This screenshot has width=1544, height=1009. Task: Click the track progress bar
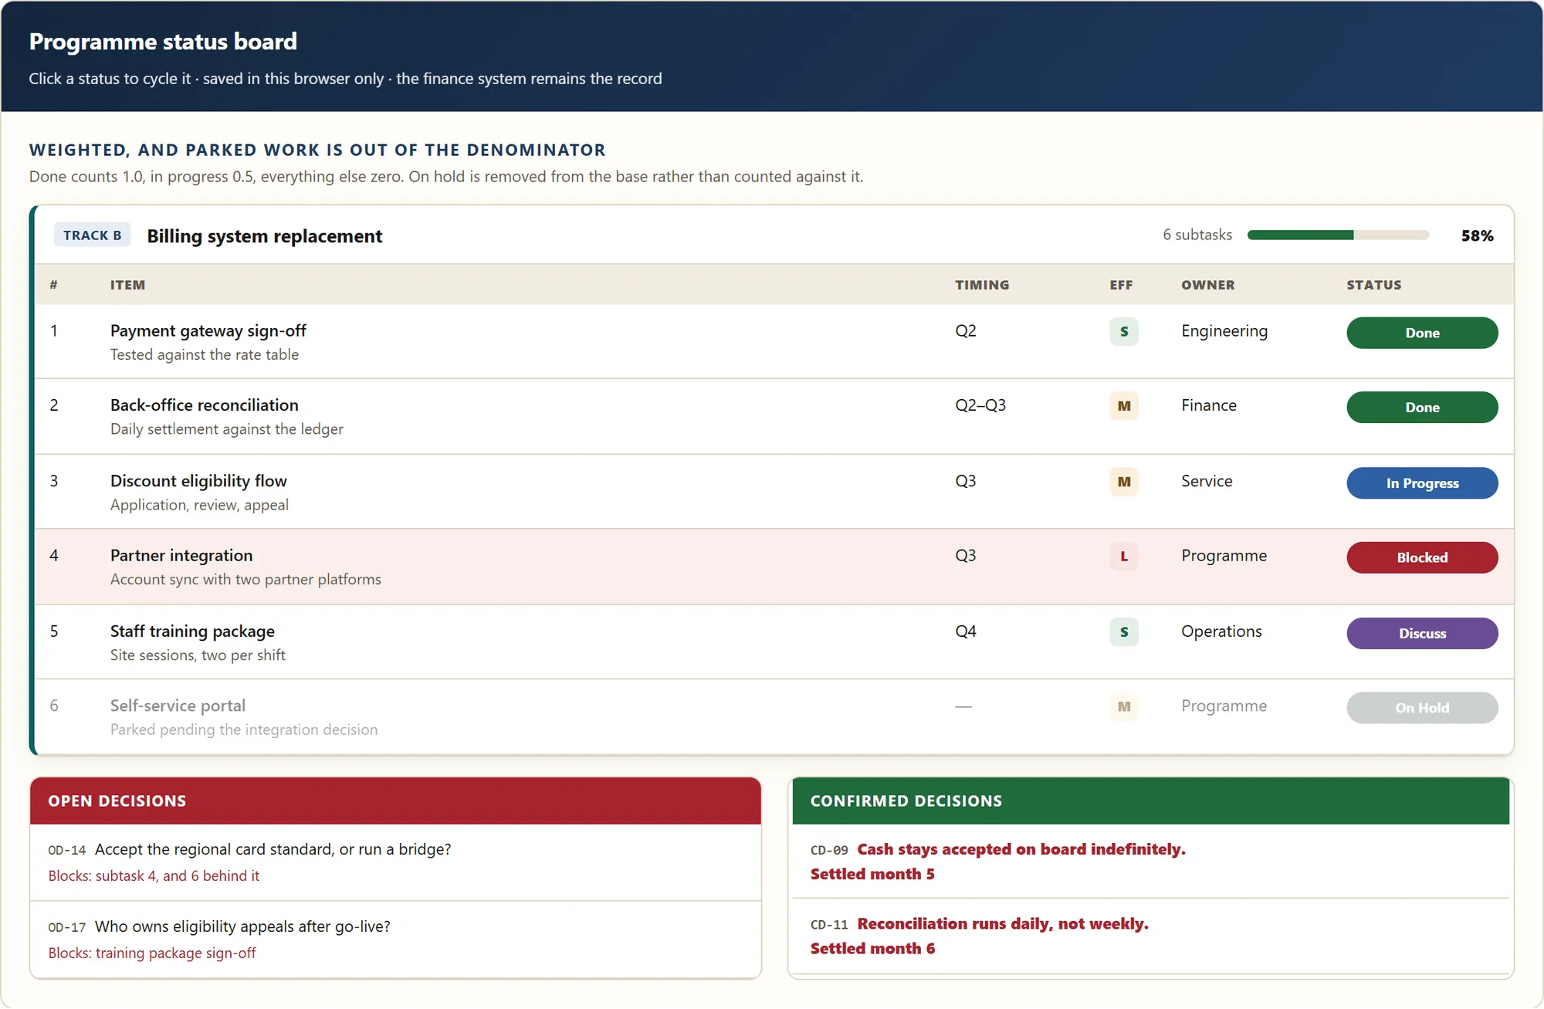point(1338,235)
